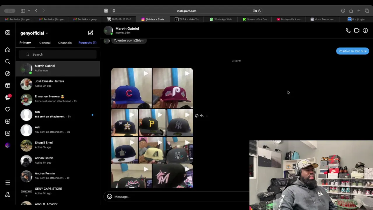Expand genyofficial account switcher
Image resolution: width=373 pixels, height=210 pixels.
click(34, 33)
